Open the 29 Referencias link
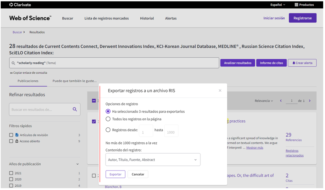This screenshot has width=325, height=190. (294, 137)
